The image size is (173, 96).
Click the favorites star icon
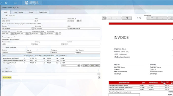[6, 3]
